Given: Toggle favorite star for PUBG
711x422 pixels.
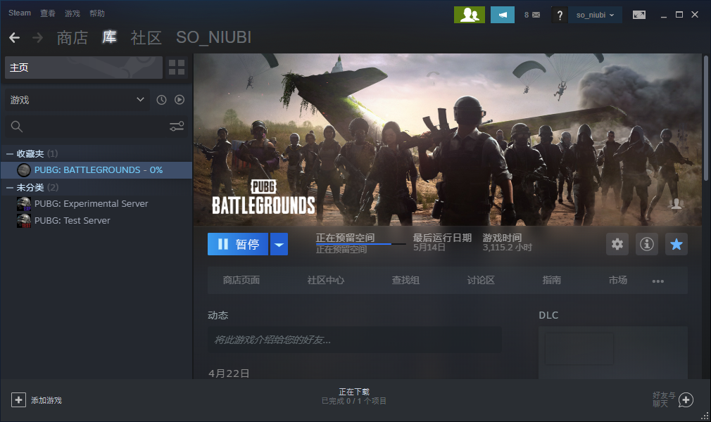Looking at the screenshot, I should click(x=676, y=244).
